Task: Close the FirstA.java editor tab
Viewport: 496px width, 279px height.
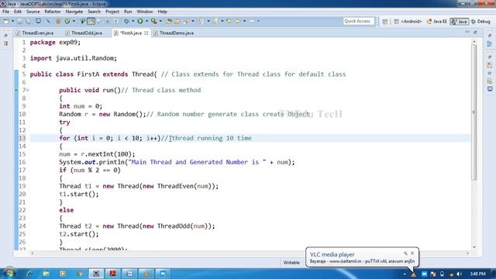Action: [x=146, y=33]
